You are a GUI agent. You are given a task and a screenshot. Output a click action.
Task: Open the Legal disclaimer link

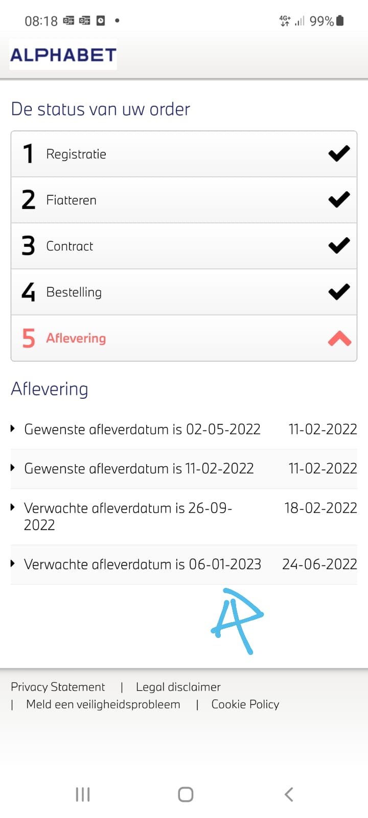tap(178, 687)
